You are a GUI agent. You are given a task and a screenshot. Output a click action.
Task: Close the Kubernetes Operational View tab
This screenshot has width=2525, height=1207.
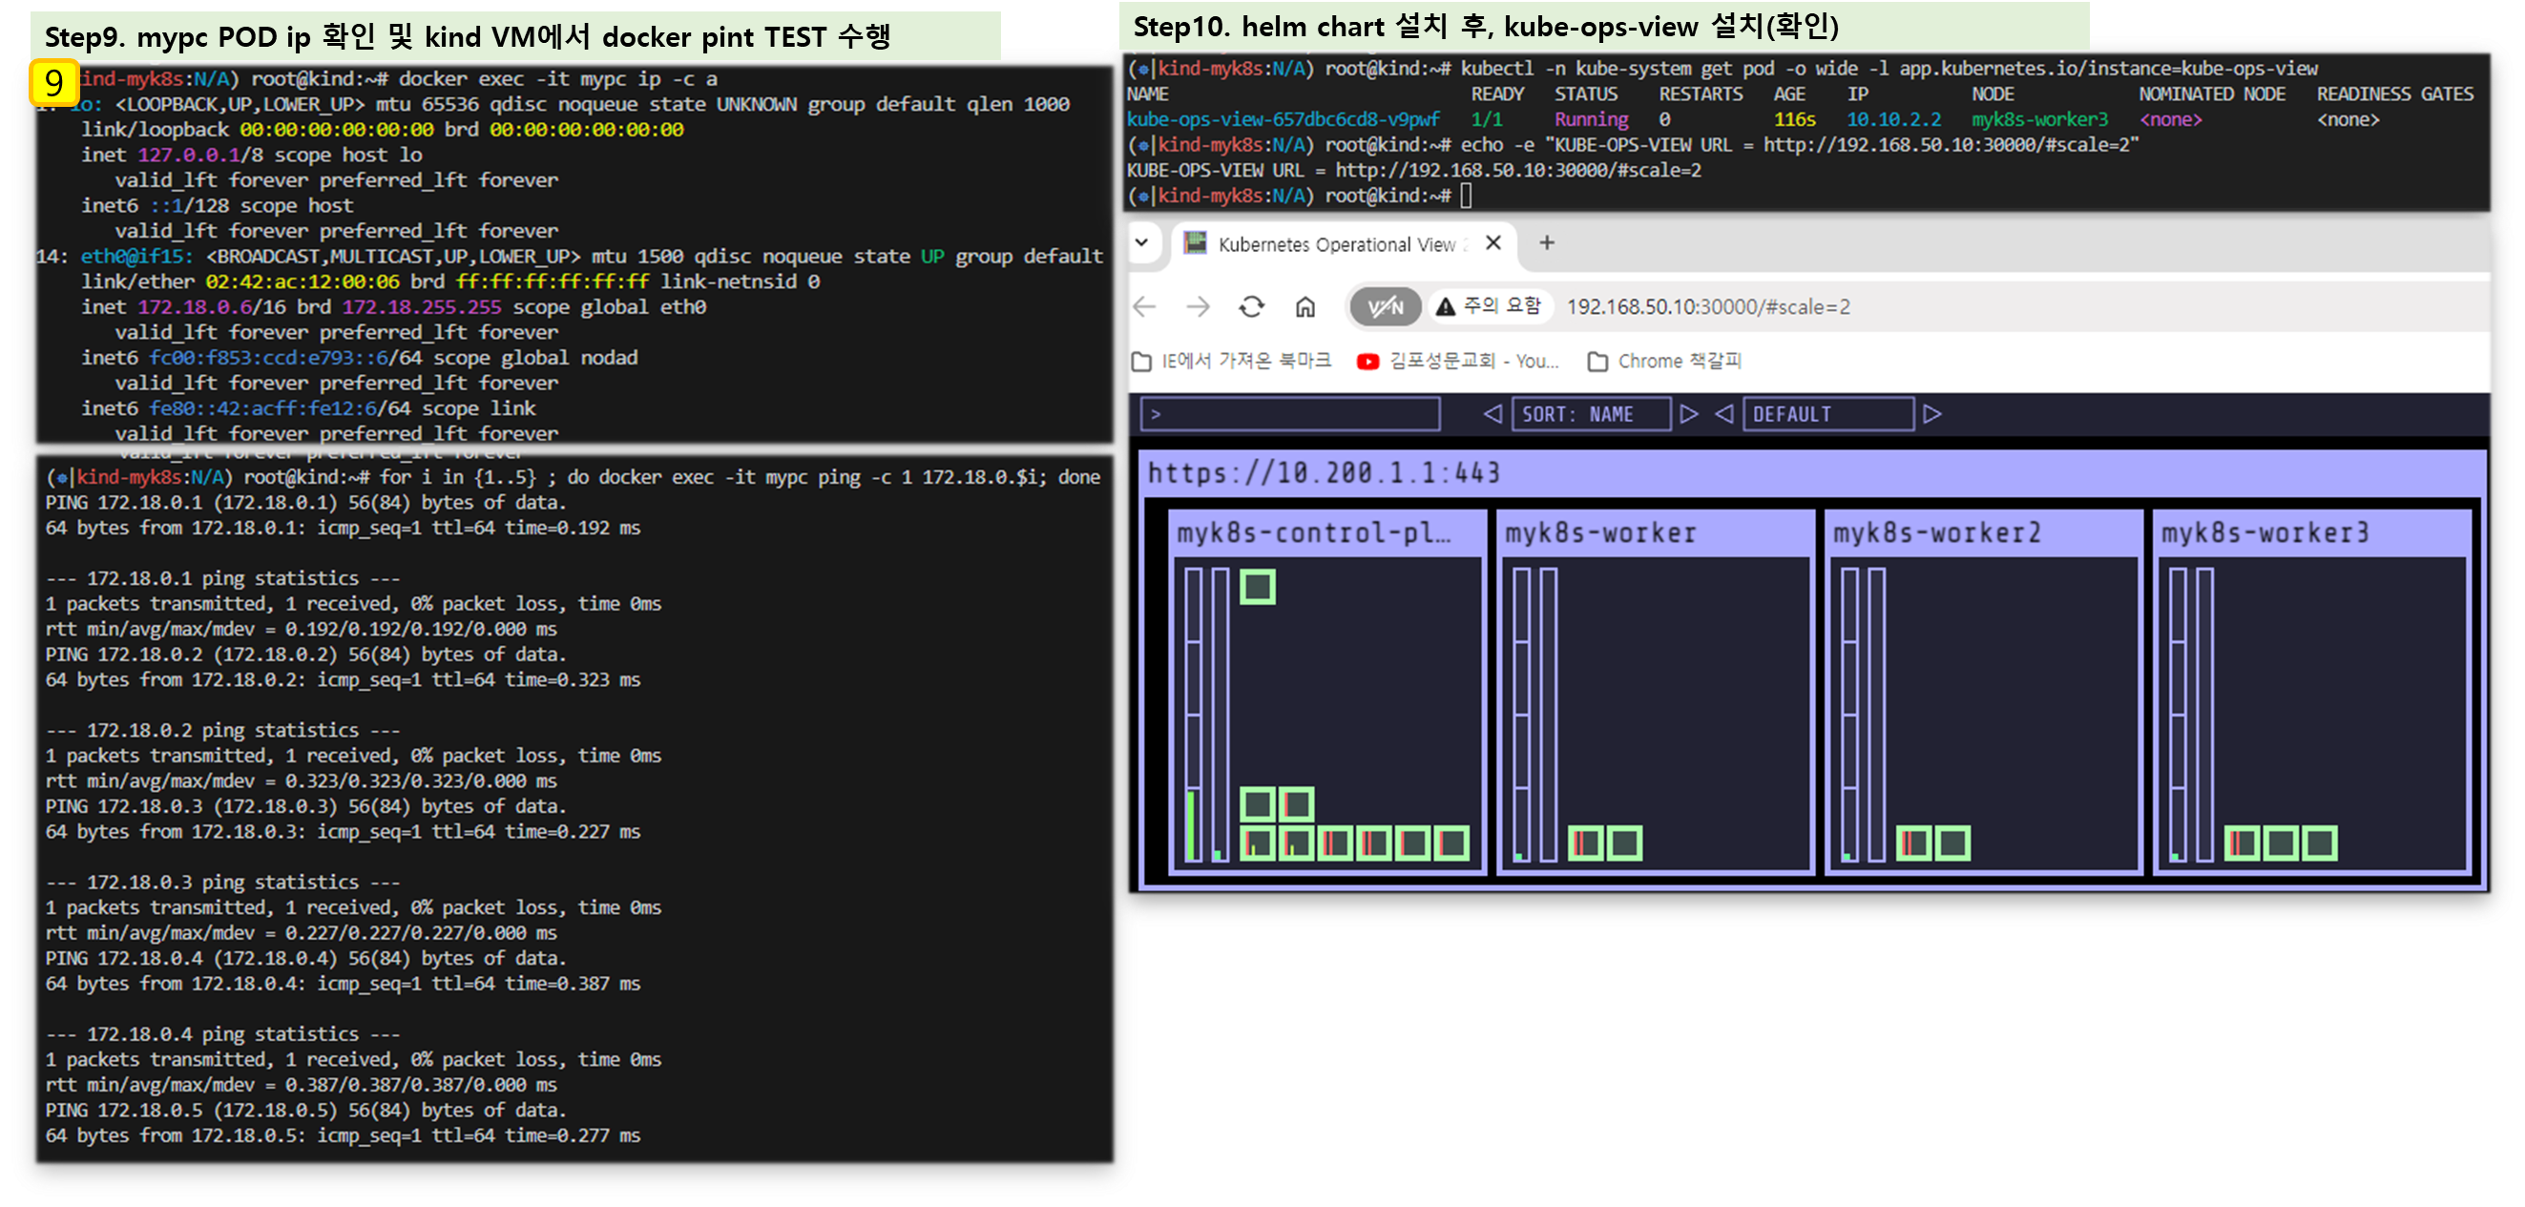[1492, 242]
